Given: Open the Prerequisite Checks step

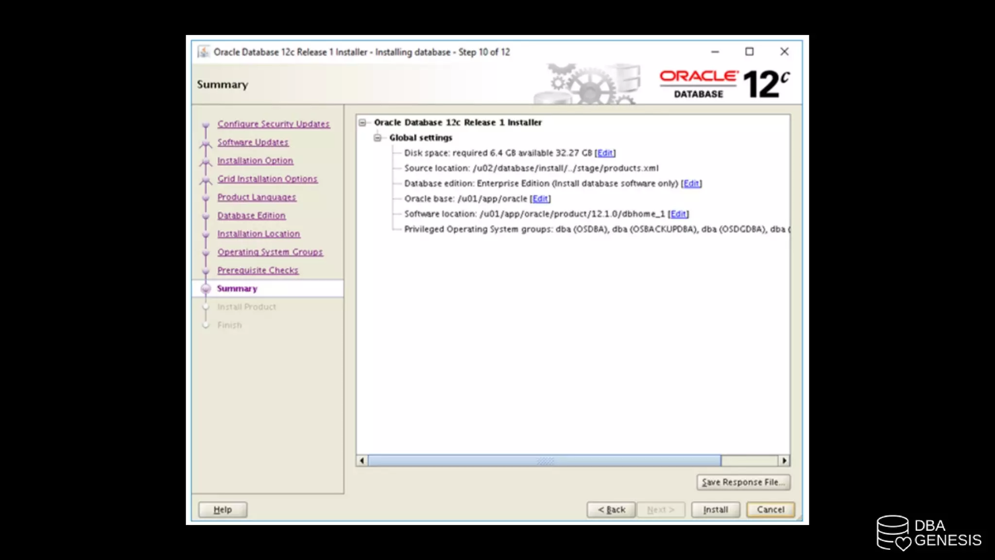Looking at the screenshot, I should tap(257, 270).
